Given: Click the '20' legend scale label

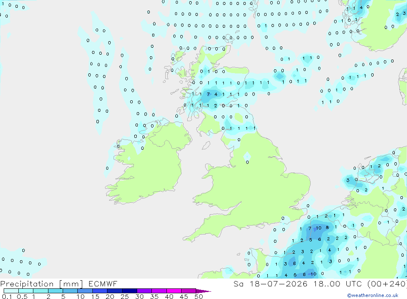Looking at the screenshot, I should point(110,297).
